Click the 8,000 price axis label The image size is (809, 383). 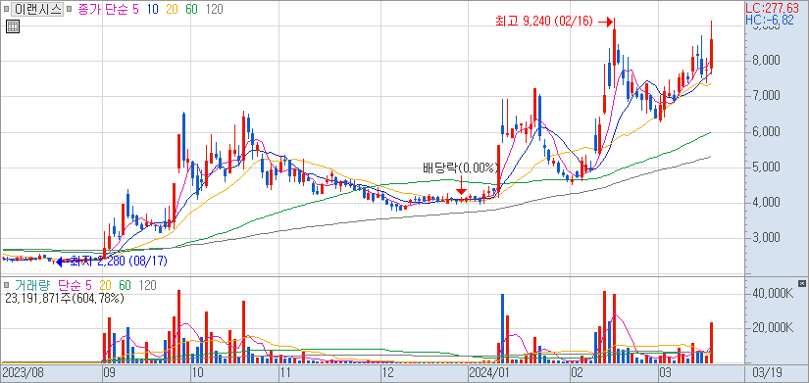[x=765, y=61]
